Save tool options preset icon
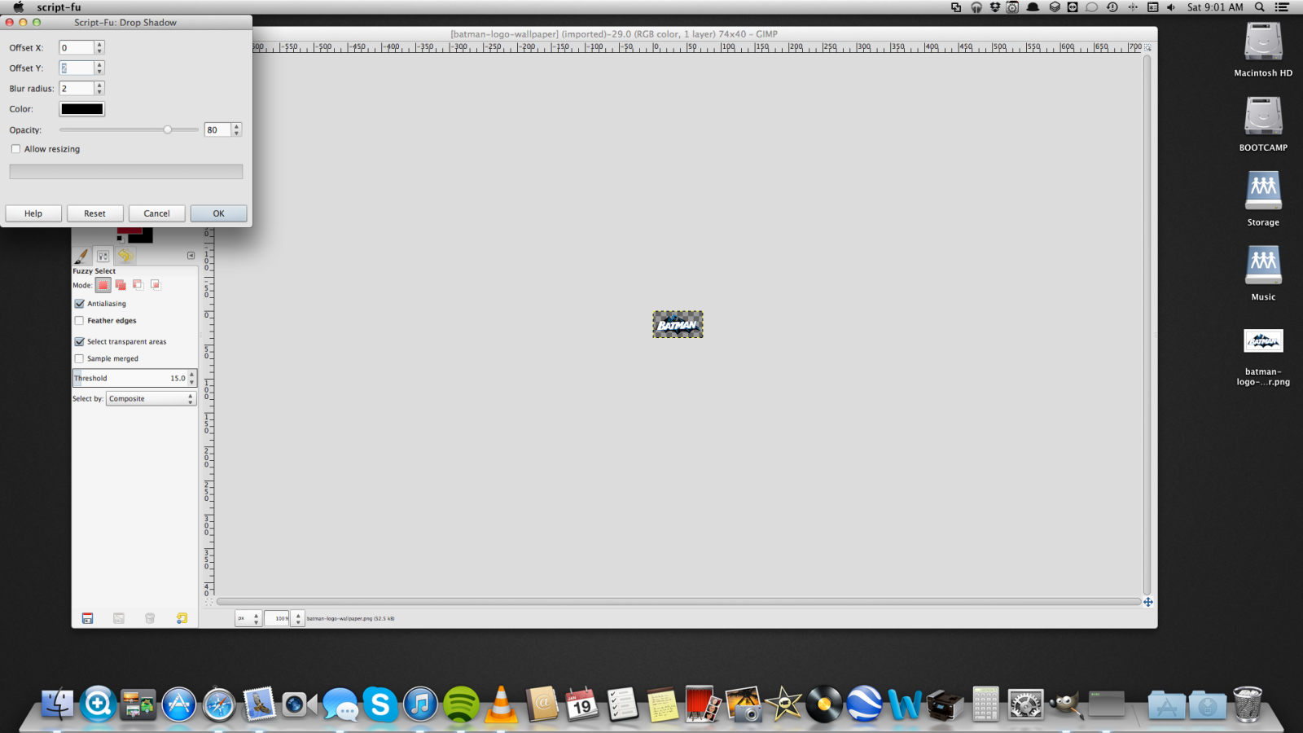 [88, 618]
